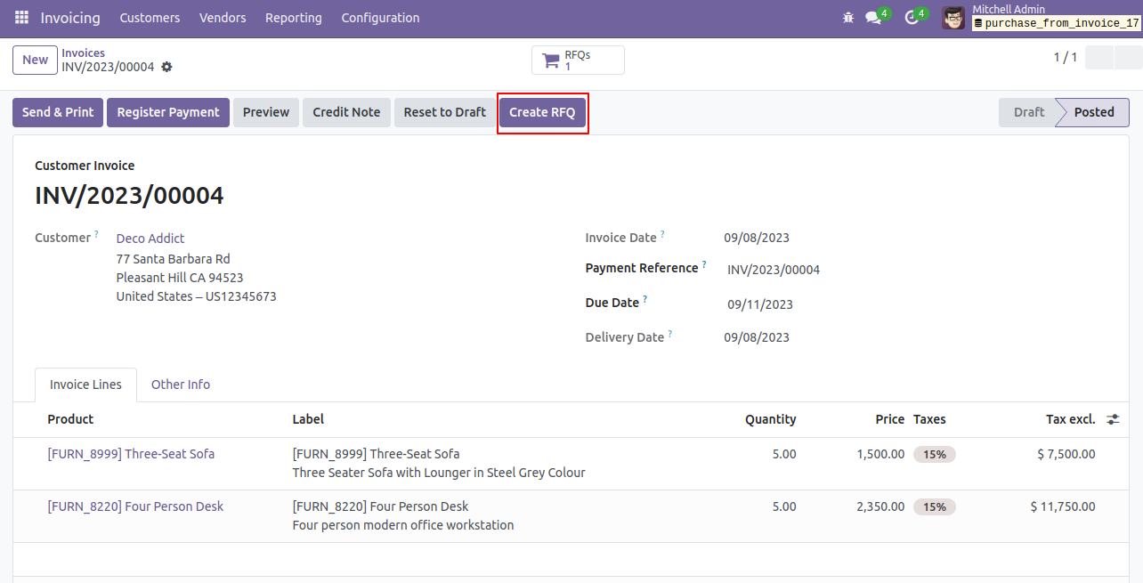Click previous record pager button
This screenshot has height=583, width=1143.
(1099, 58)
